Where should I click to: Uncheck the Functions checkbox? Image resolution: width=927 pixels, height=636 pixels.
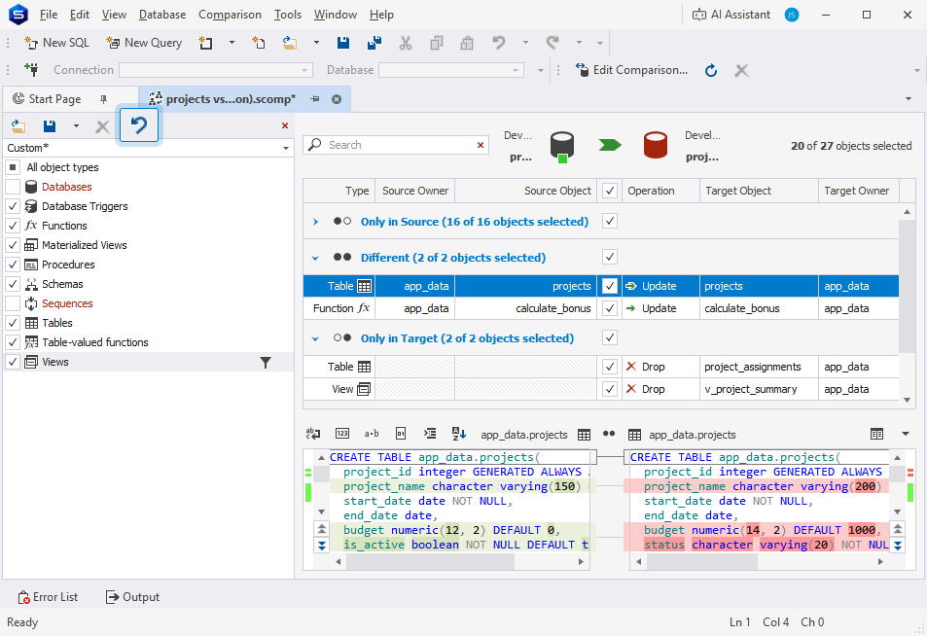coord(13,226)
